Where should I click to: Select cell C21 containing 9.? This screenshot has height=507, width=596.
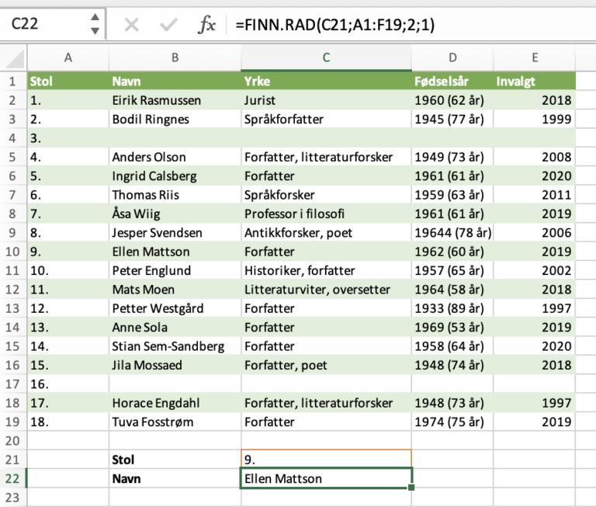click(326, 460)
